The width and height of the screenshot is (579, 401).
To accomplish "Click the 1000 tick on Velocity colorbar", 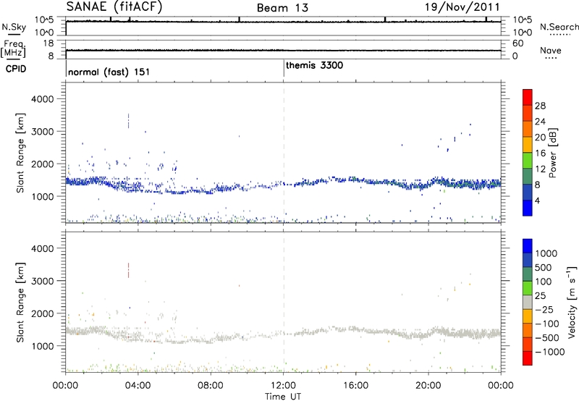I will point(546,253).
